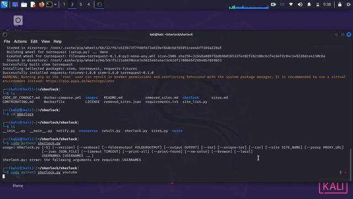Switch to workspace 3
Viewport: 353px width, 199px height.
pyautogui.click(x=81, y=4)
